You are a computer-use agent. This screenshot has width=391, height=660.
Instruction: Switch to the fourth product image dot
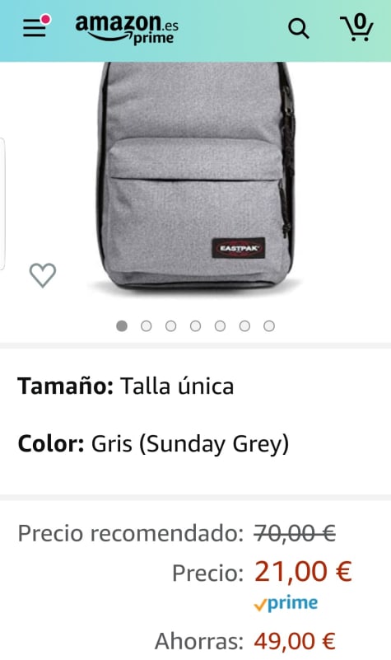(195, 325)
